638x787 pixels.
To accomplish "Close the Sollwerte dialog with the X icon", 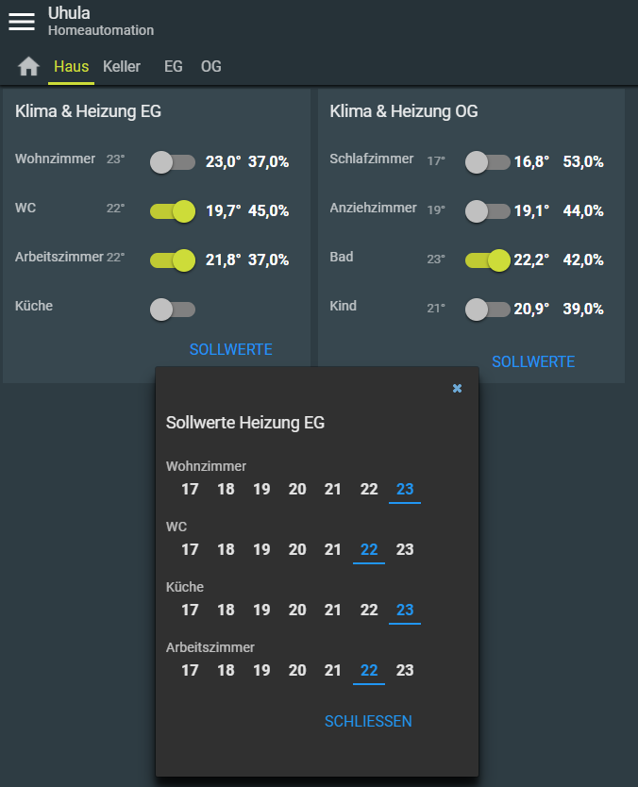I will click(x=458, y=388).
